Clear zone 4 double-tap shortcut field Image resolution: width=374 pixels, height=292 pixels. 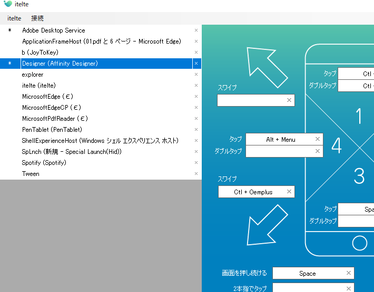[318, 151]
